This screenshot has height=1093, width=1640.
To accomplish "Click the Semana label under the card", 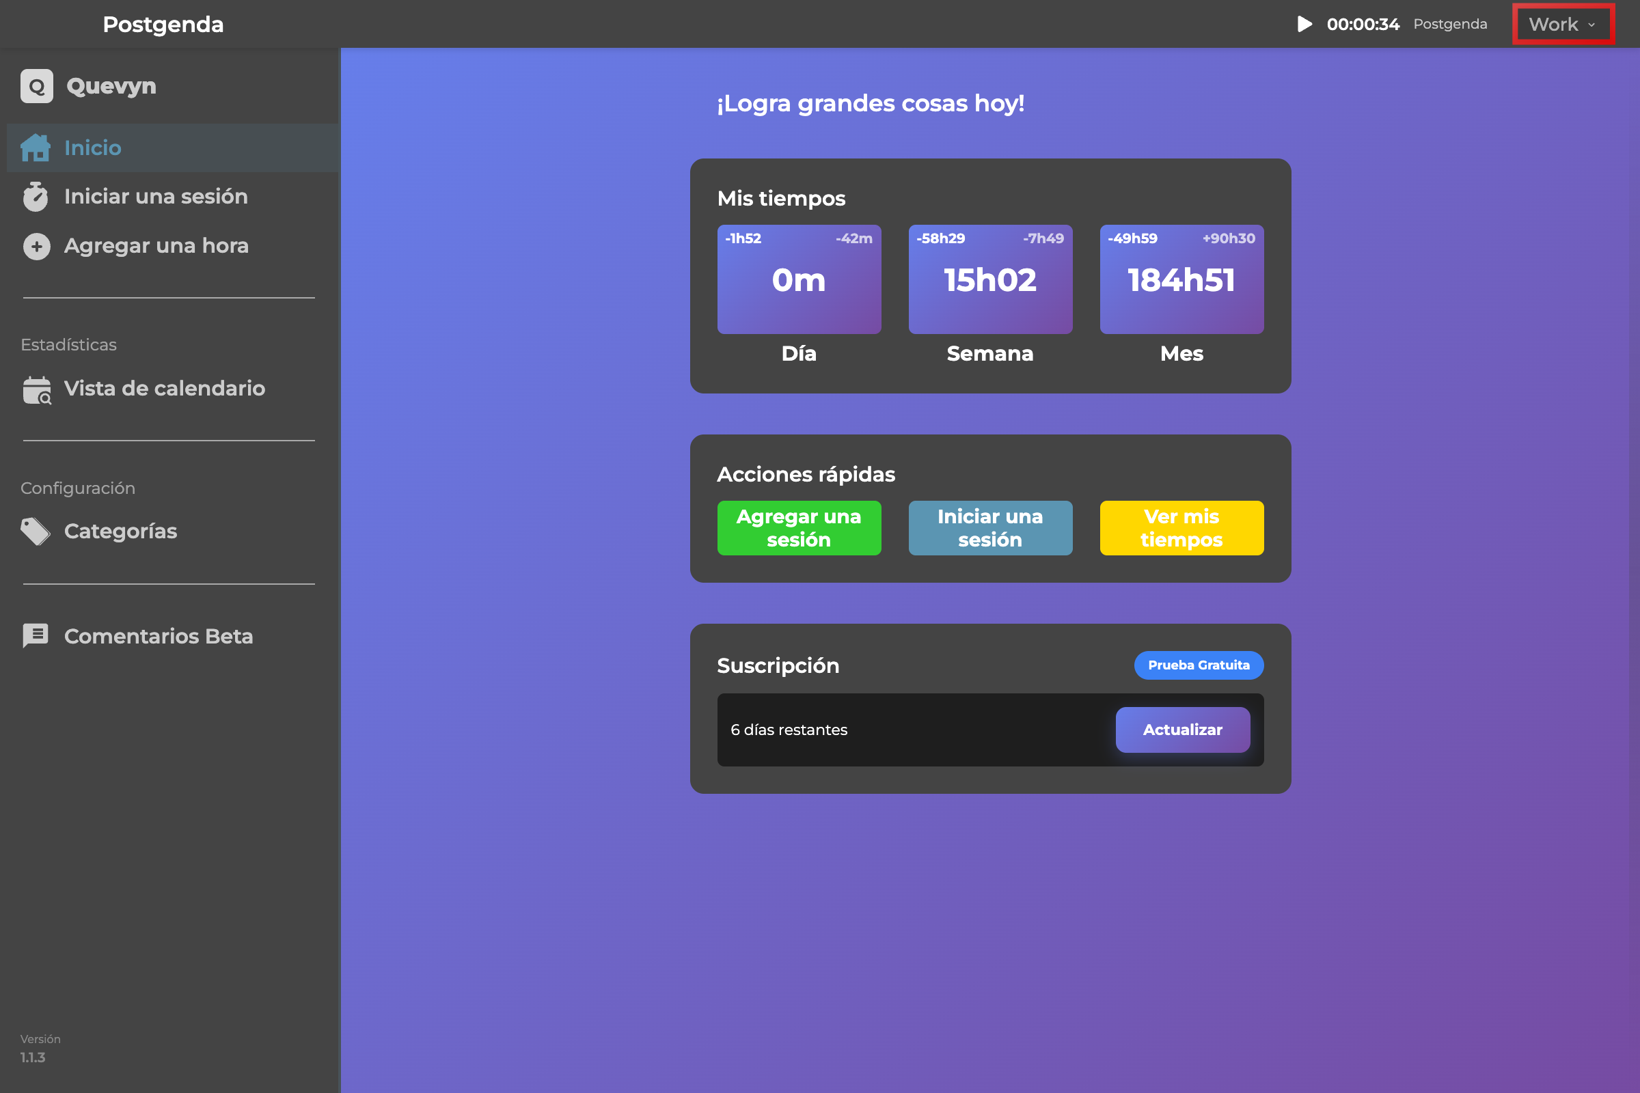I will pyautogui.click(x=990, y=353).
